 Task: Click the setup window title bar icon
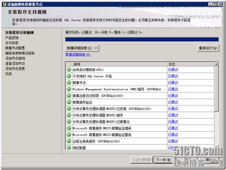click(x=5, y=4)
